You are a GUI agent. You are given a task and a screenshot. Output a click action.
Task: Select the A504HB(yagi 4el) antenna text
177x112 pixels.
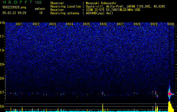click(x=99, y=13)
